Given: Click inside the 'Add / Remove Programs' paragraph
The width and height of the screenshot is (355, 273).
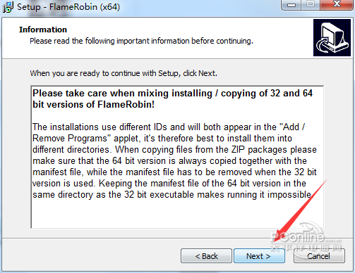Looking at the screenshot, I should point(174,160).
